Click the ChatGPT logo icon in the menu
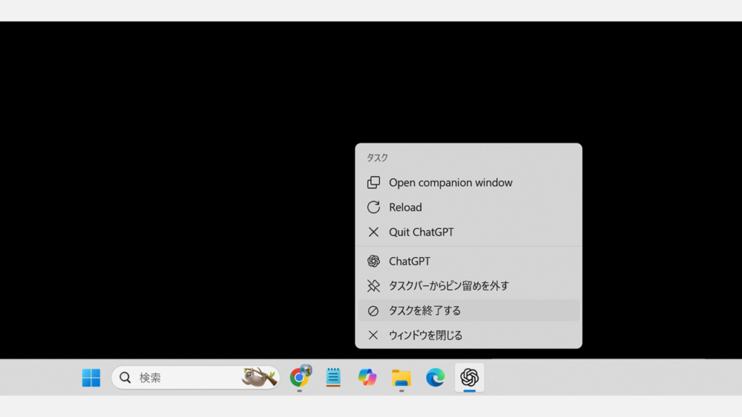 tap(373, 261)
